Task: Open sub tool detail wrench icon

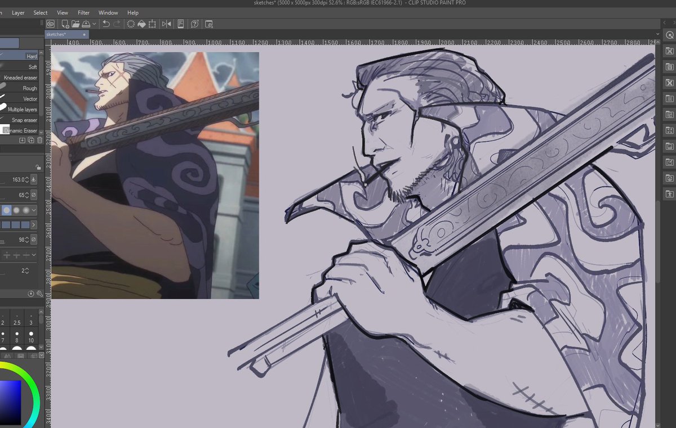Action: click(x=39, y=294)
